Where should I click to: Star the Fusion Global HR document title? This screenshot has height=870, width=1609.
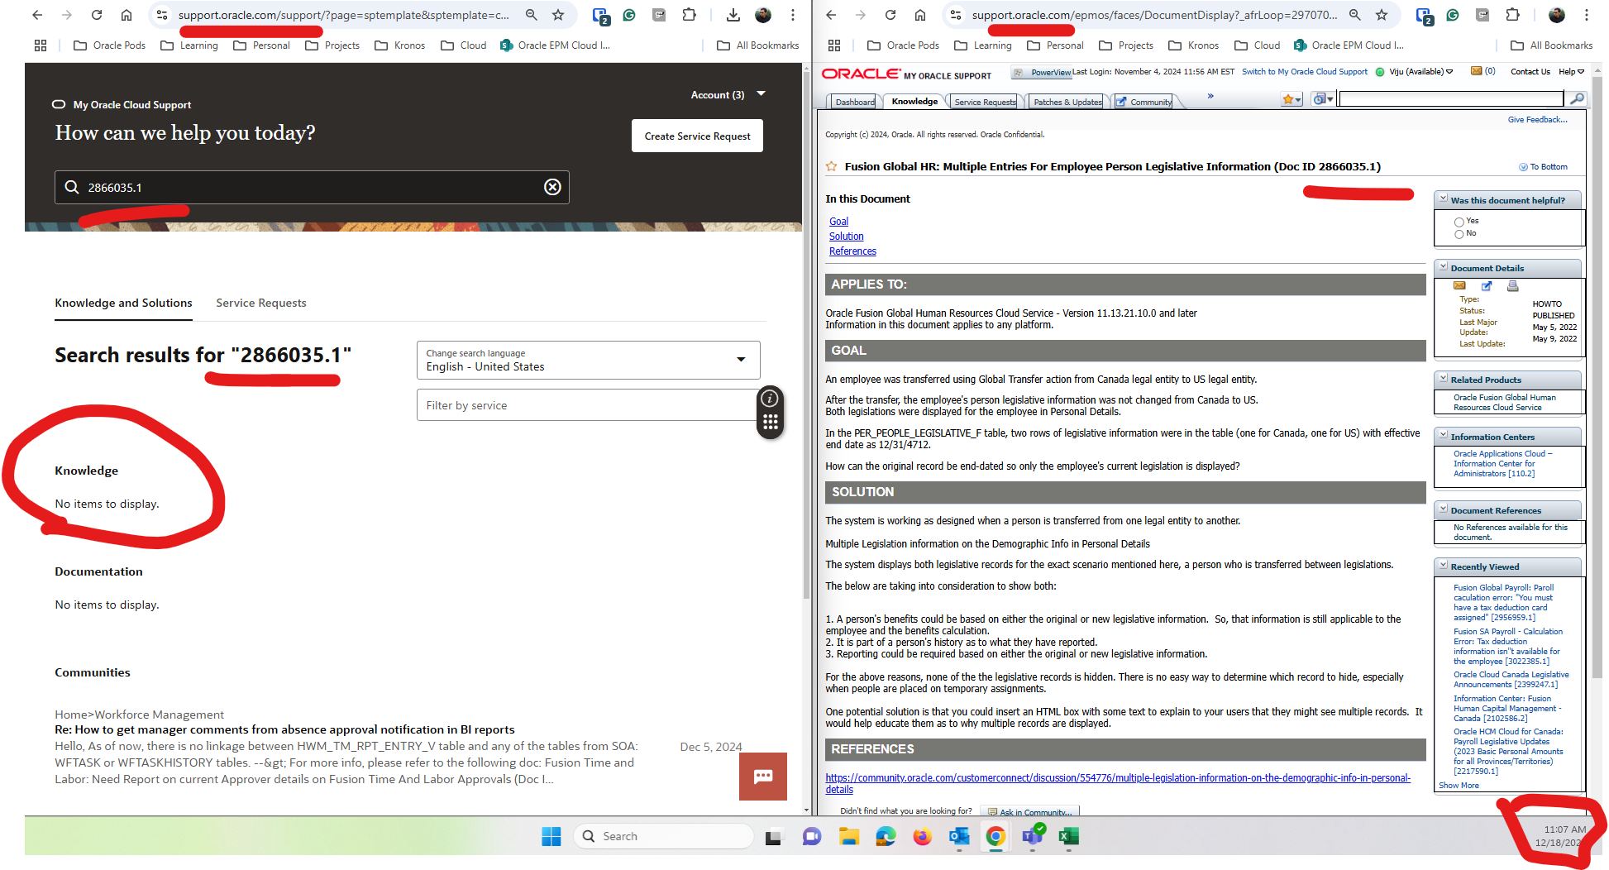(831, 166)
